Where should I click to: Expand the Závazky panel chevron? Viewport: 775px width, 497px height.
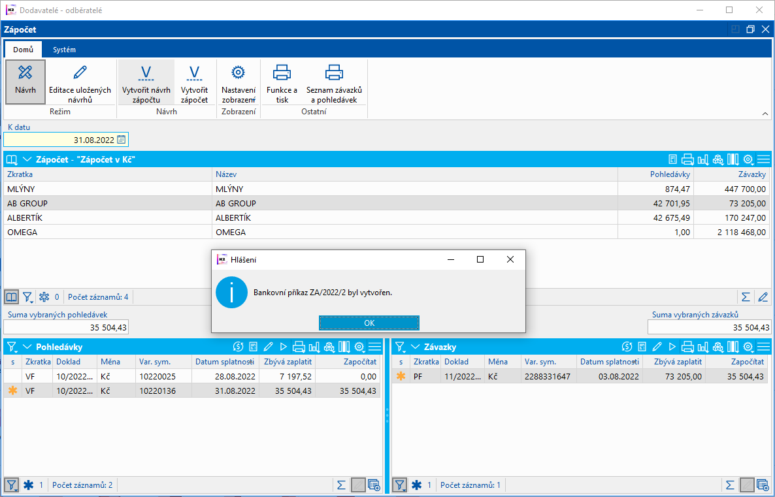pos(416,347)
